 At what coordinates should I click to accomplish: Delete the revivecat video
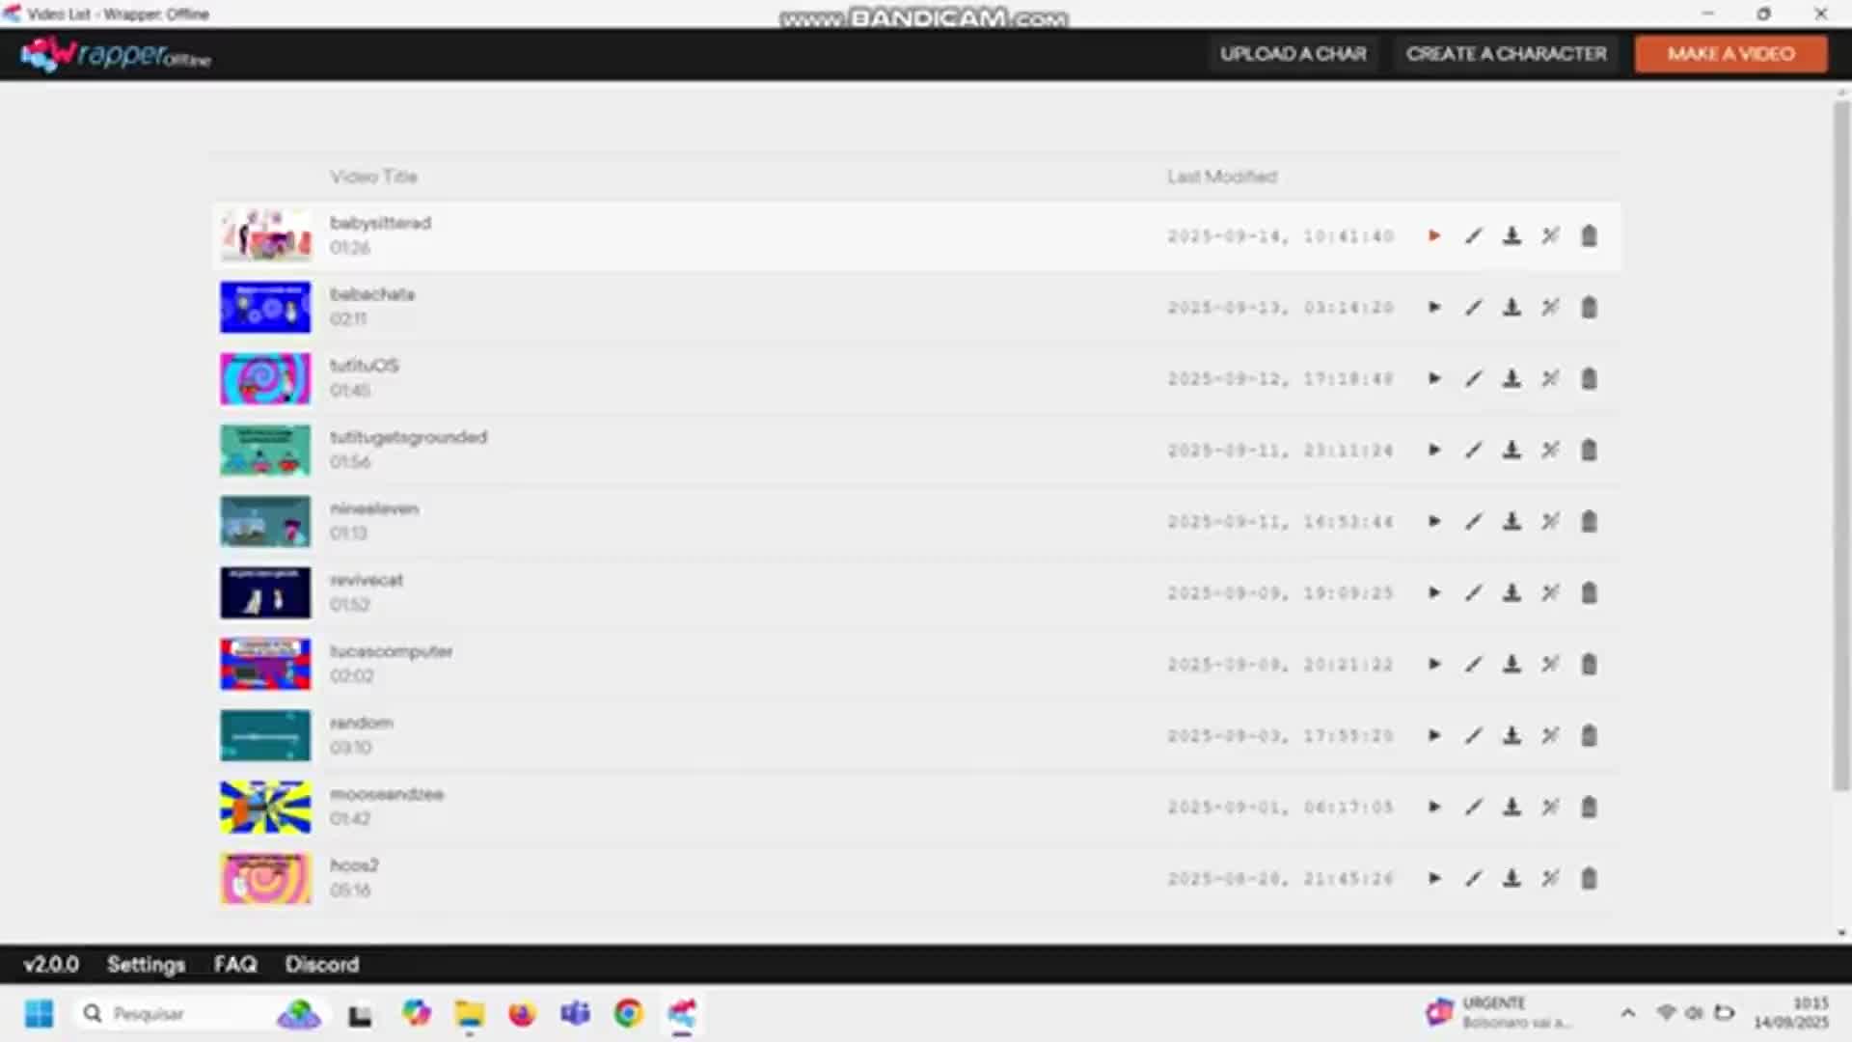coord(1589,592)
